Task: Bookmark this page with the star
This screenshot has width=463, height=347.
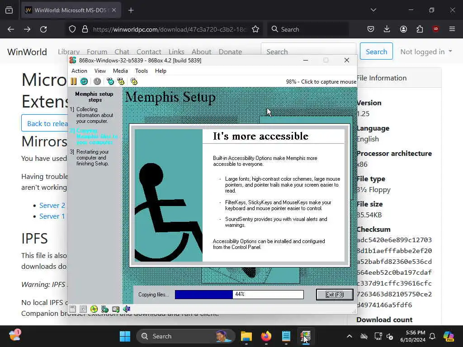Action: pos(255,29)
